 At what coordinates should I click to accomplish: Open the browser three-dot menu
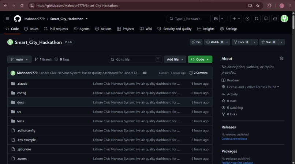point(290,5)
